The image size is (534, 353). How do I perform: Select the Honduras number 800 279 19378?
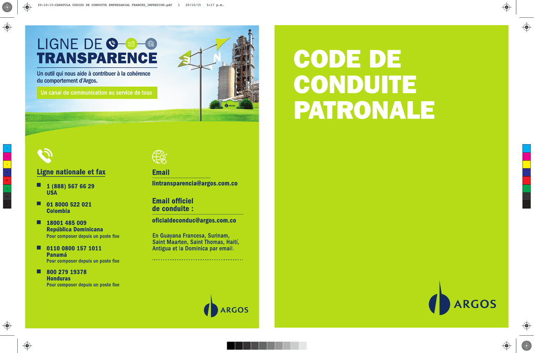66,272
